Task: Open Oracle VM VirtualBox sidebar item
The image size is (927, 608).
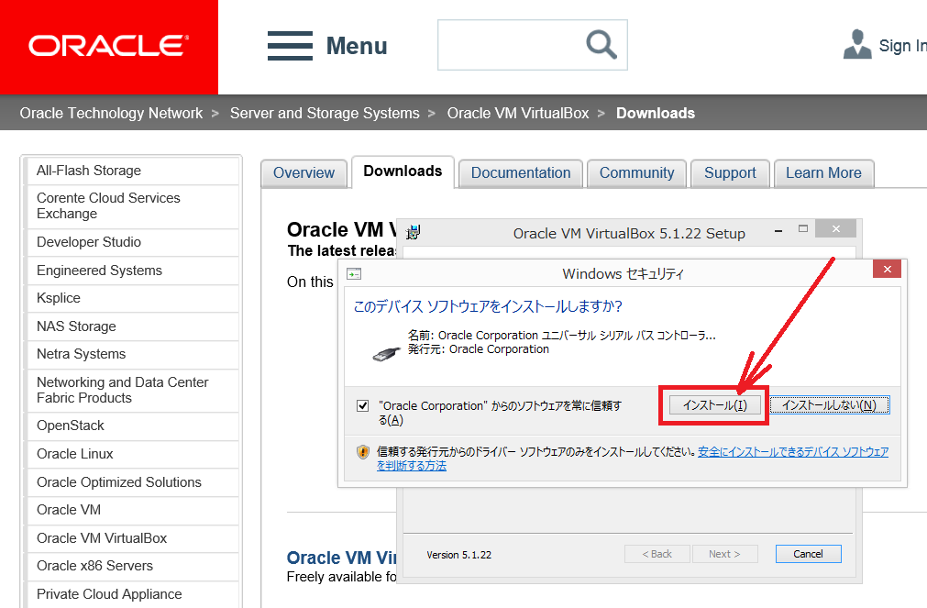Action: click(133, 539)
